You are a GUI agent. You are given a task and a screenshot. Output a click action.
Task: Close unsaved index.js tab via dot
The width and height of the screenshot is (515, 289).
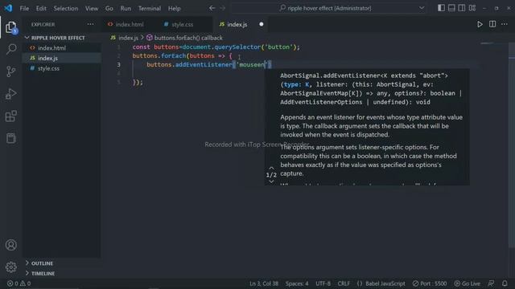261,24
